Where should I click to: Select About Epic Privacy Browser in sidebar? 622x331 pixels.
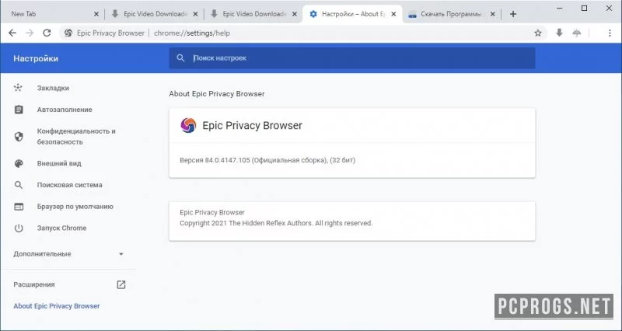click(56, 306)
